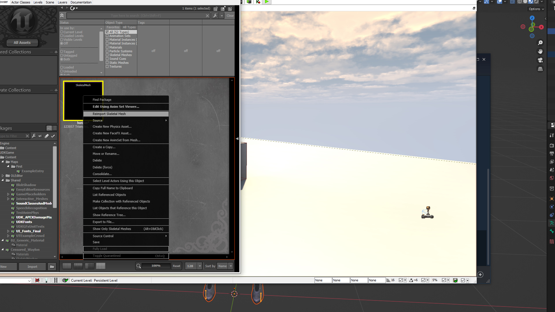Select Create New AnimSet from Mesh menu item

click(116, 140)
